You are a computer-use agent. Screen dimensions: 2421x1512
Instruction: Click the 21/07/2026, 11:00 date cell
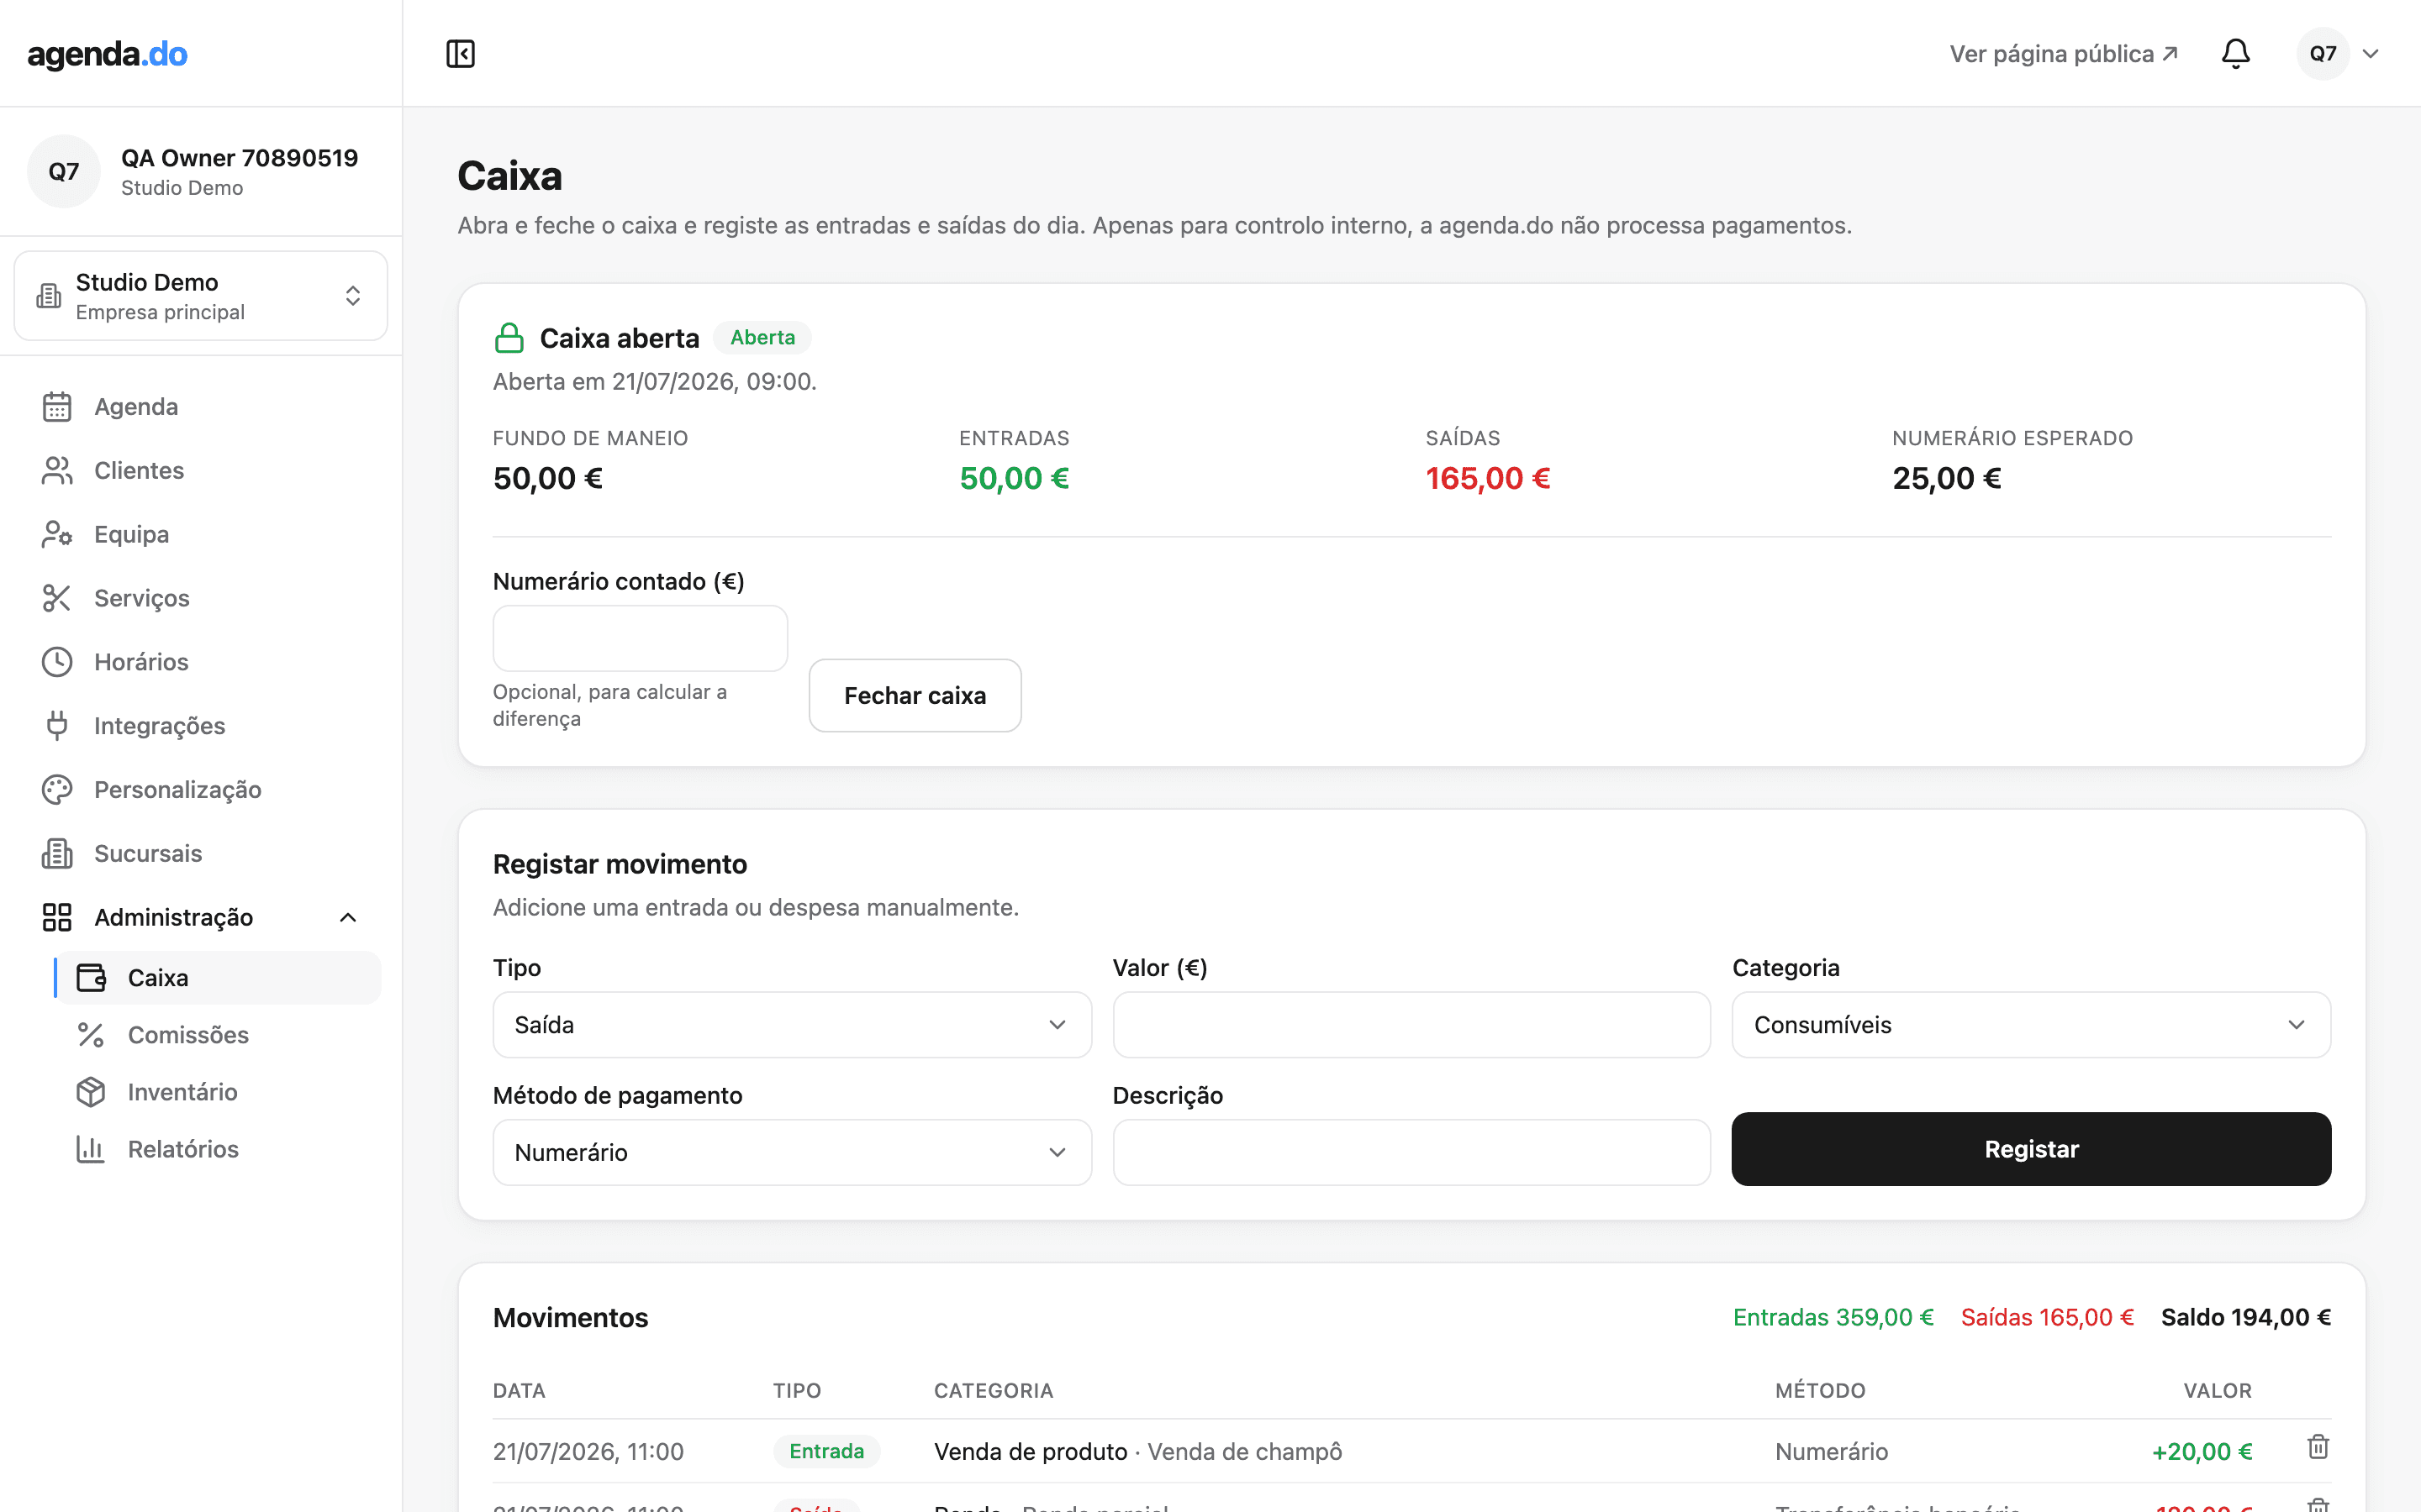pos(588,1452)
